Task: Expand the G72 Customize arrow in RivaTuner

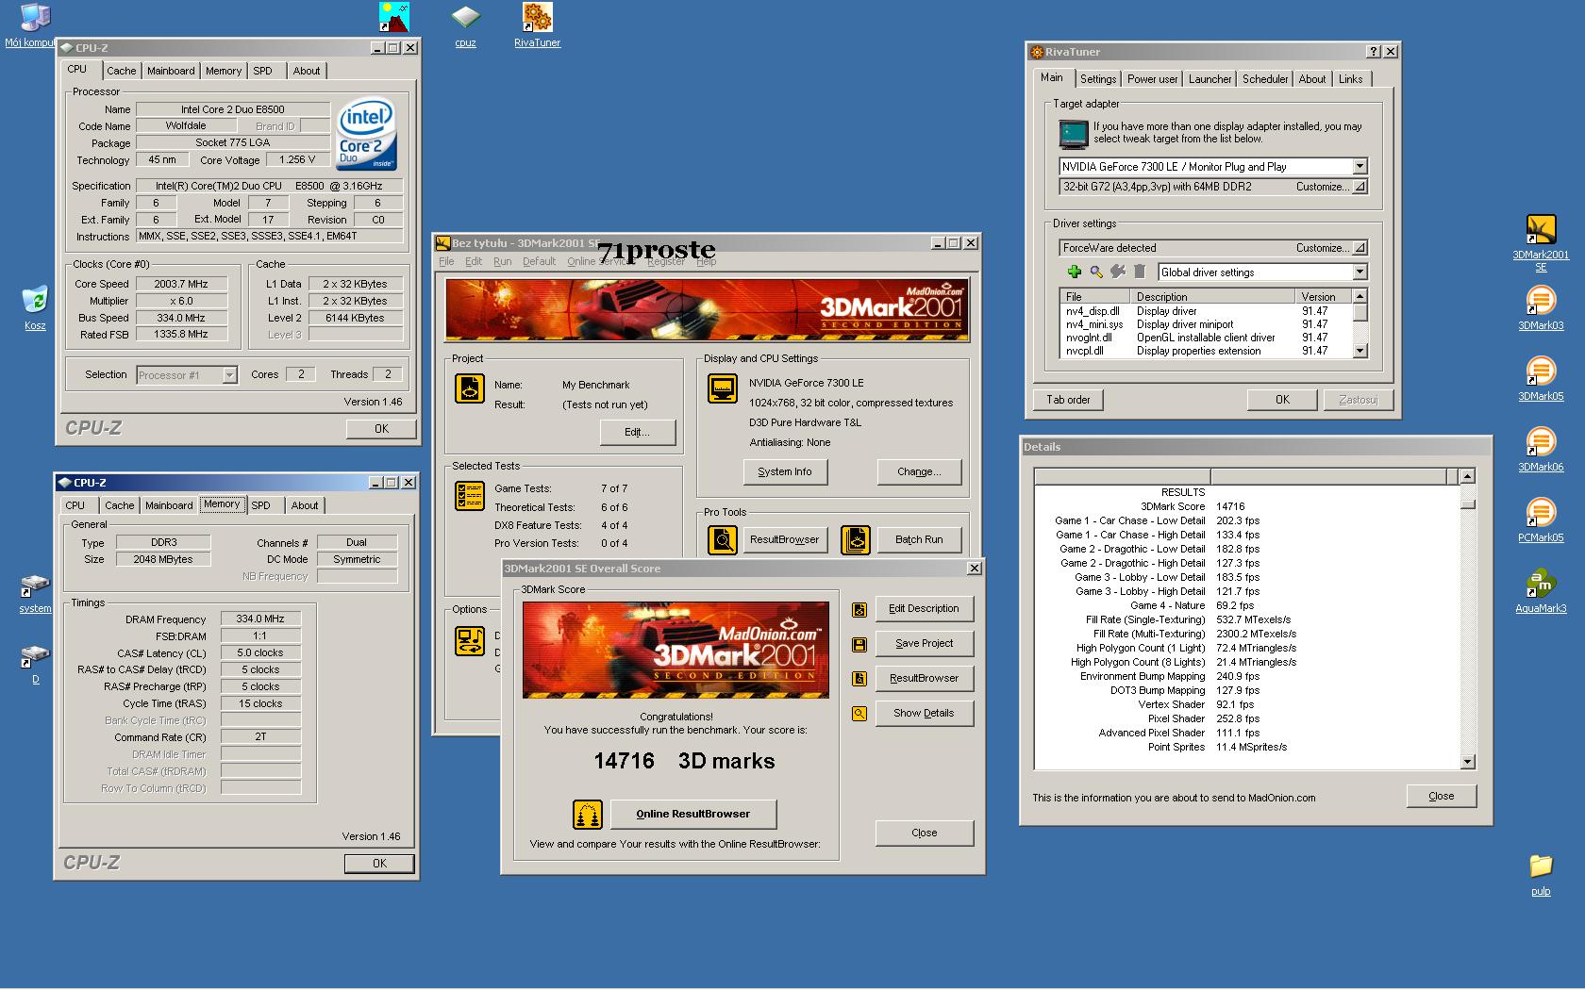Action: pos(1360,187)
